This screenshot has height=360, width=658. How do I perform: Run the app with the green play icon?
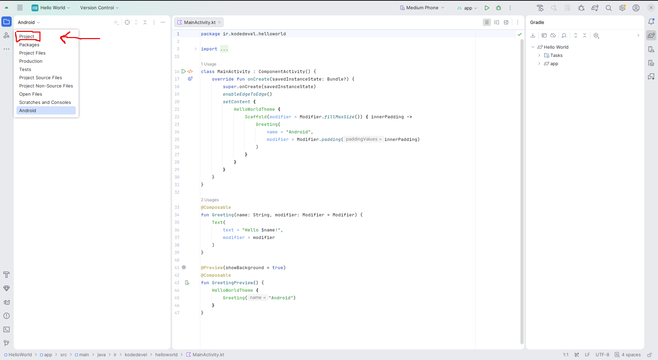[487, 8]
